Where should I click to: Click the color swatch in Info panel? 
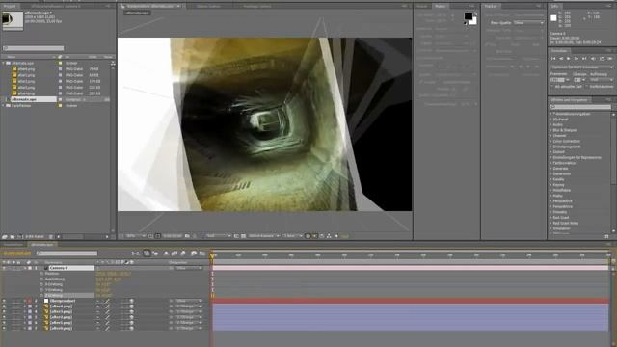(x=553, y=18)
